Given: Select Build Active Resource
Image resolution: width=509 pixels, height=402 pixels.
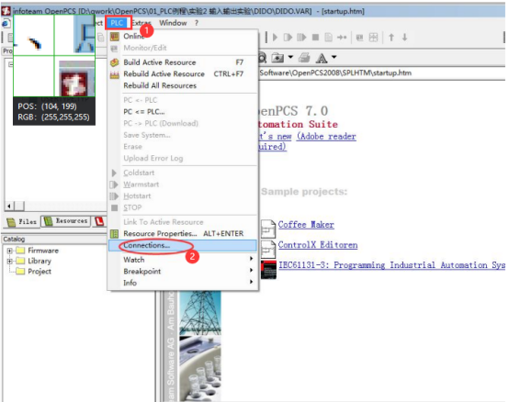Looking at the screenshot, I should (183, 62).
